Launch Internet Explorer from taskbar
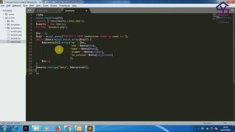 [x=15, y=128]
